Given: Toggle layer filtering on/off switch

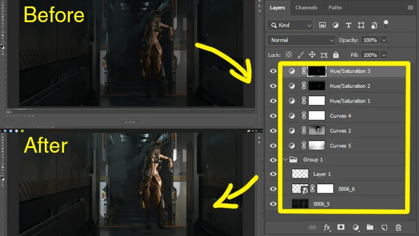Looking at the screenshot, I should 386,24.
